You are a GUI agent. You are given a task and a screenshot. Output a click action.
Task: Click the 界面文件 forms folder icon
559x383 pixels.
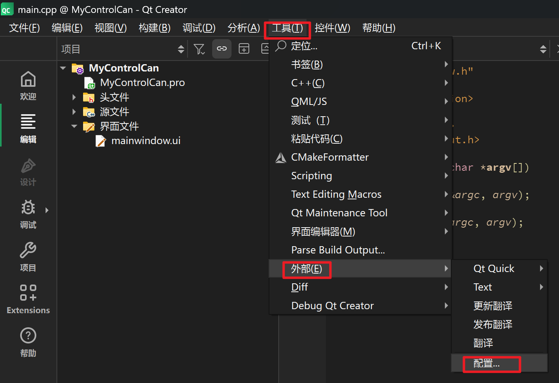coord(89,126)
